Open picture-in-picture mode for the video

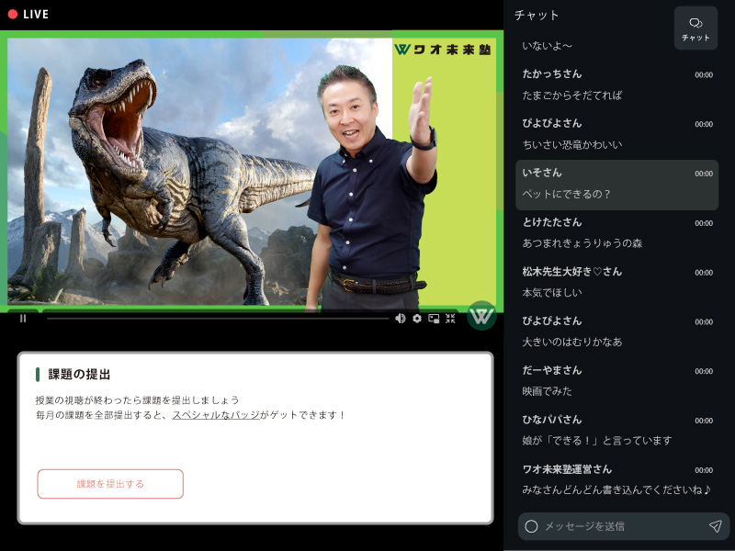(433, 320)
